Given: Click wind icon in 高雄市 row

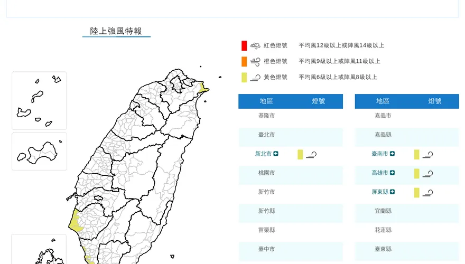Looking at the screenshot, I should coord(427,174).
